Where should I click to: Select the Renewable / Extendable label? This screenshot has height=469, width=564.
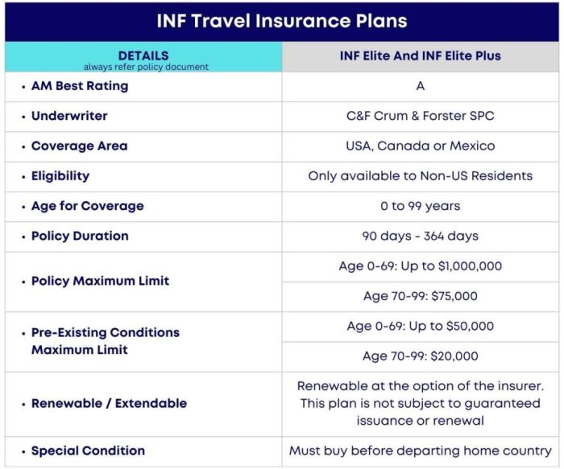[109, 403]
